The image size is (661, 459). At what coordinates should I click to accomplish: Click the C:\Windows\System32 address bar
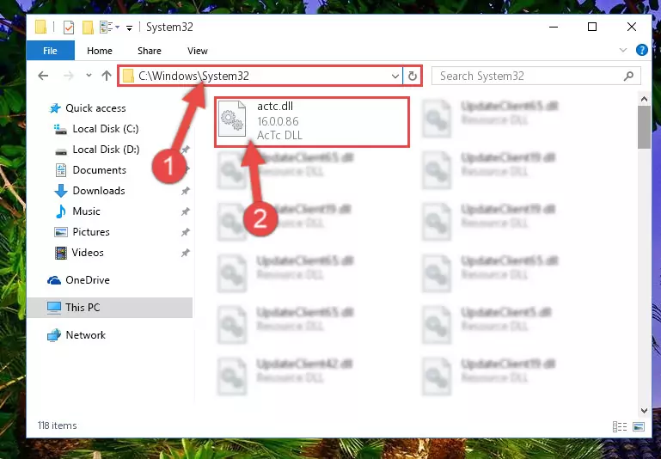click(x=260, y=76)
